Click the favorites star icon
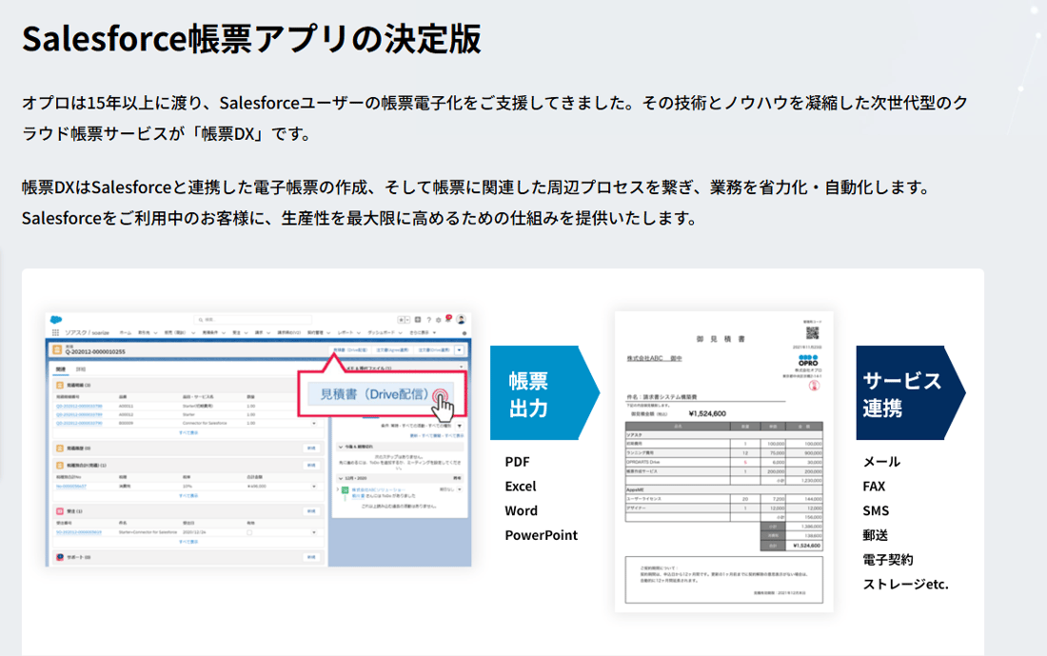 point(401,320)
